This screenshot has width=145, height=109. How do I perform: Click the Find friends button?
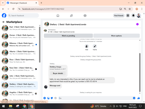[x=119, y=15]
